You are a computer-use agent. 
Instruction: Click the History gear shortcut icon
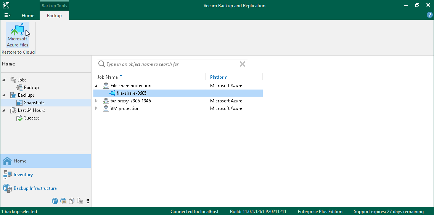click(80, 201)
